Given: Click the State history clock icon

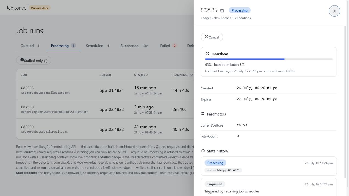Looking at the screenshot, I should (x=203, y=151).
